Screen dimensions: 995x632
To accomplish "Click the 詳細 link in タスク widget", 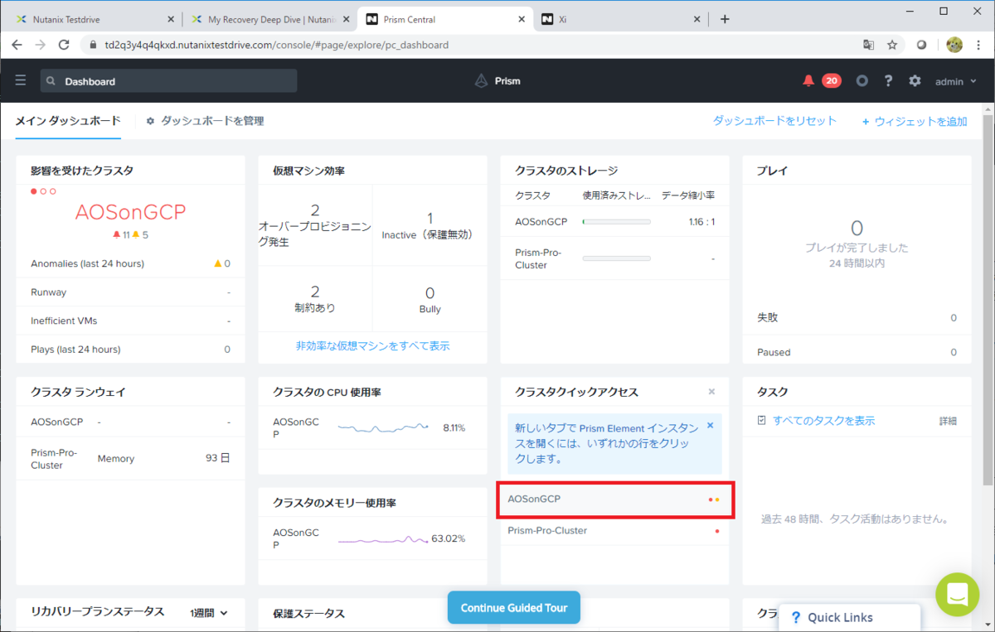I will click(x=948, y=421).
